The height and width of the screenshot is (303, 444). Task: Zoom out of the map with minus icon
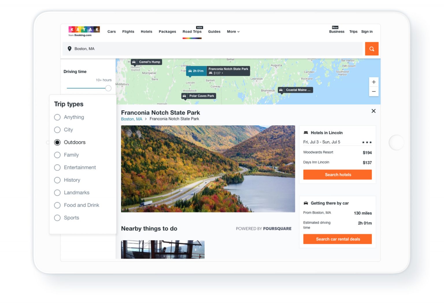(374, 91)
